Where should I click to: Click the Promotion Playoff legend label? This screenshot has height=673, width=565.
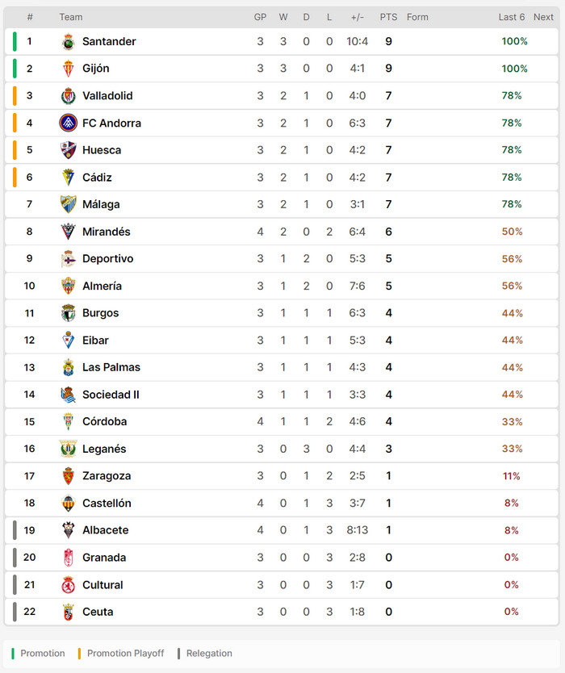125,654
